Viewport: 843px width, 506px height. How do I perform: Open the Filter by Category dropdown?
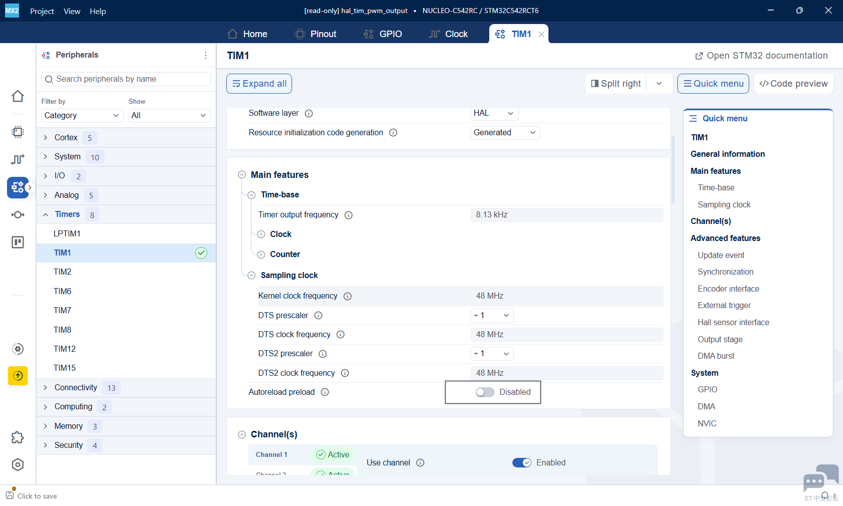(x=82, y=116)
